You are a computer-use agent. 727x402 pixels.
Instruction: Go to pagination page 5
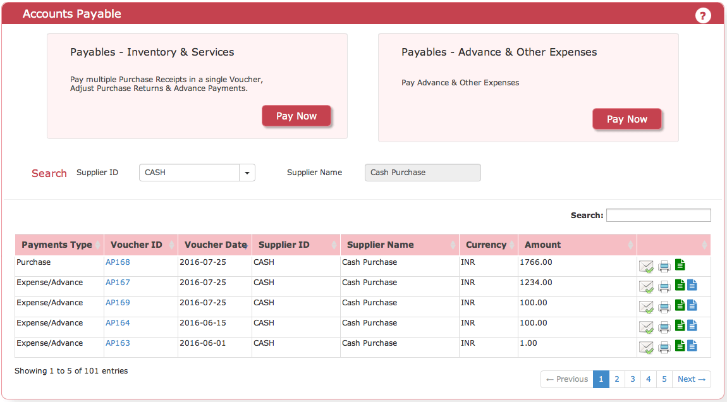pos(664,379)
